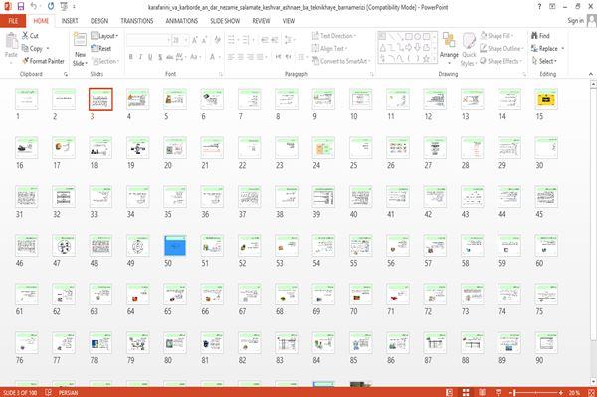Open Ribbon Display Options
This screenshot has width=597, height=397.
552,7
